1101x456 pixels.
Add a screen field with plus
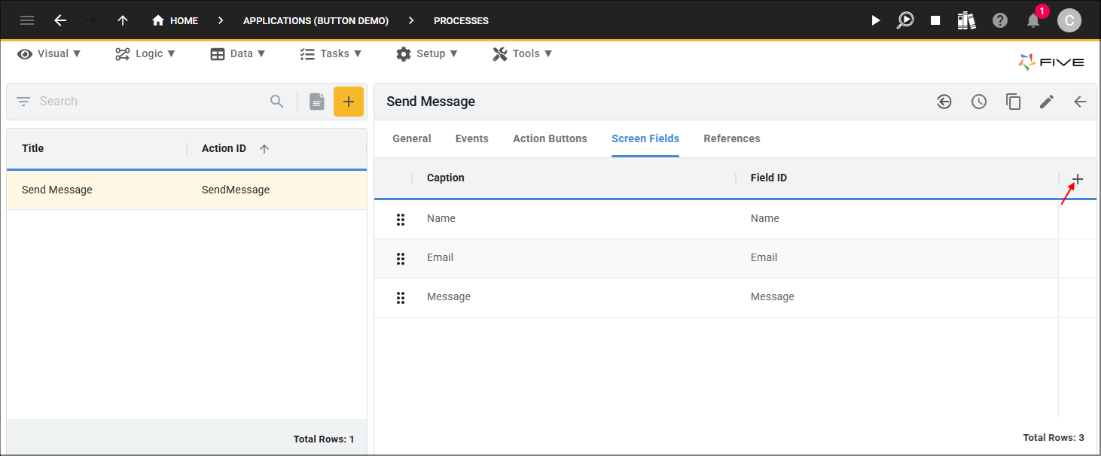(1078, 179)
